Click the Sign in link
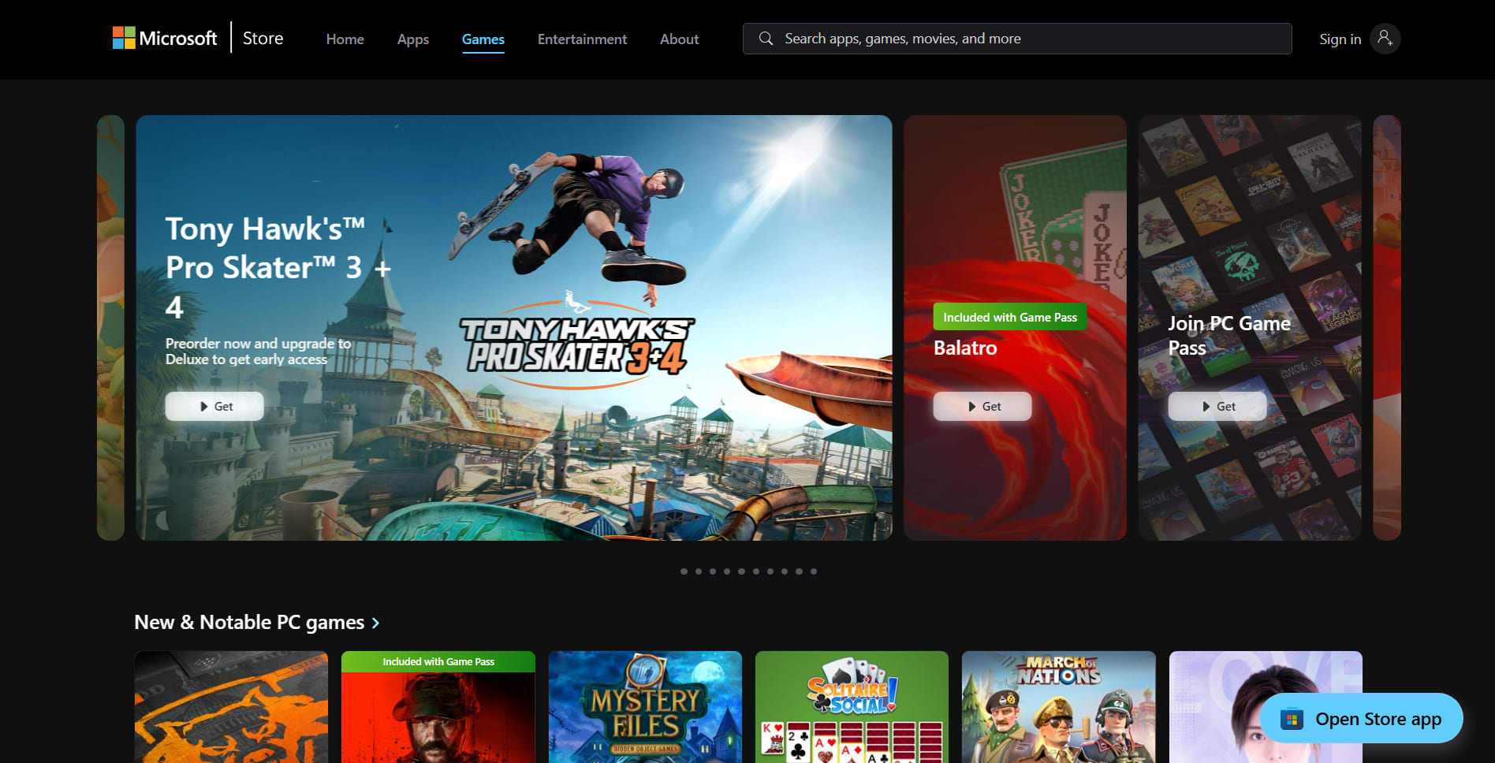 1340,39
